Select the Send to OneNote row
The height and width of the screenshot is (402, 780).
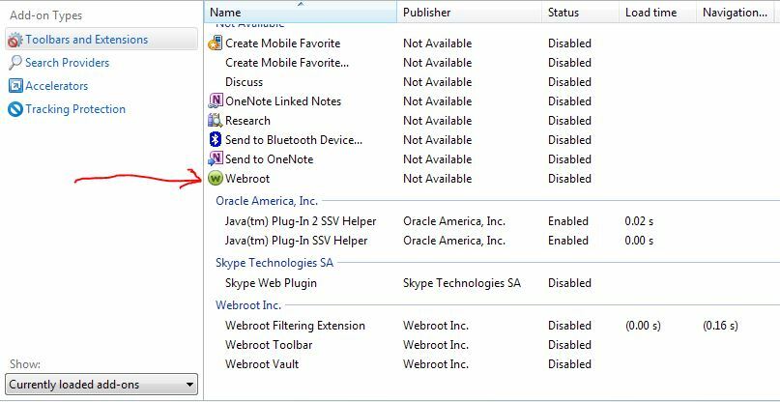pyautogui.click(x=493, y=159)
